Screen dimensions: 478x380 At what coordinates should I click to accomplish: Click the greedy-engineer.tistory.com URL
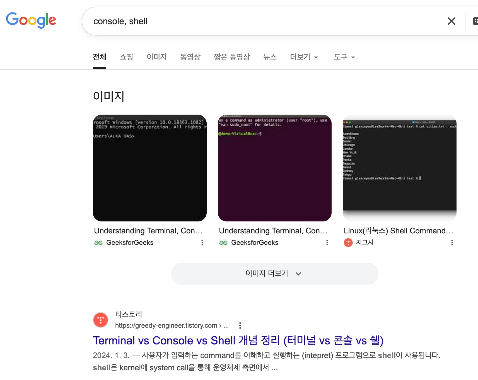[x=172, y=325]
